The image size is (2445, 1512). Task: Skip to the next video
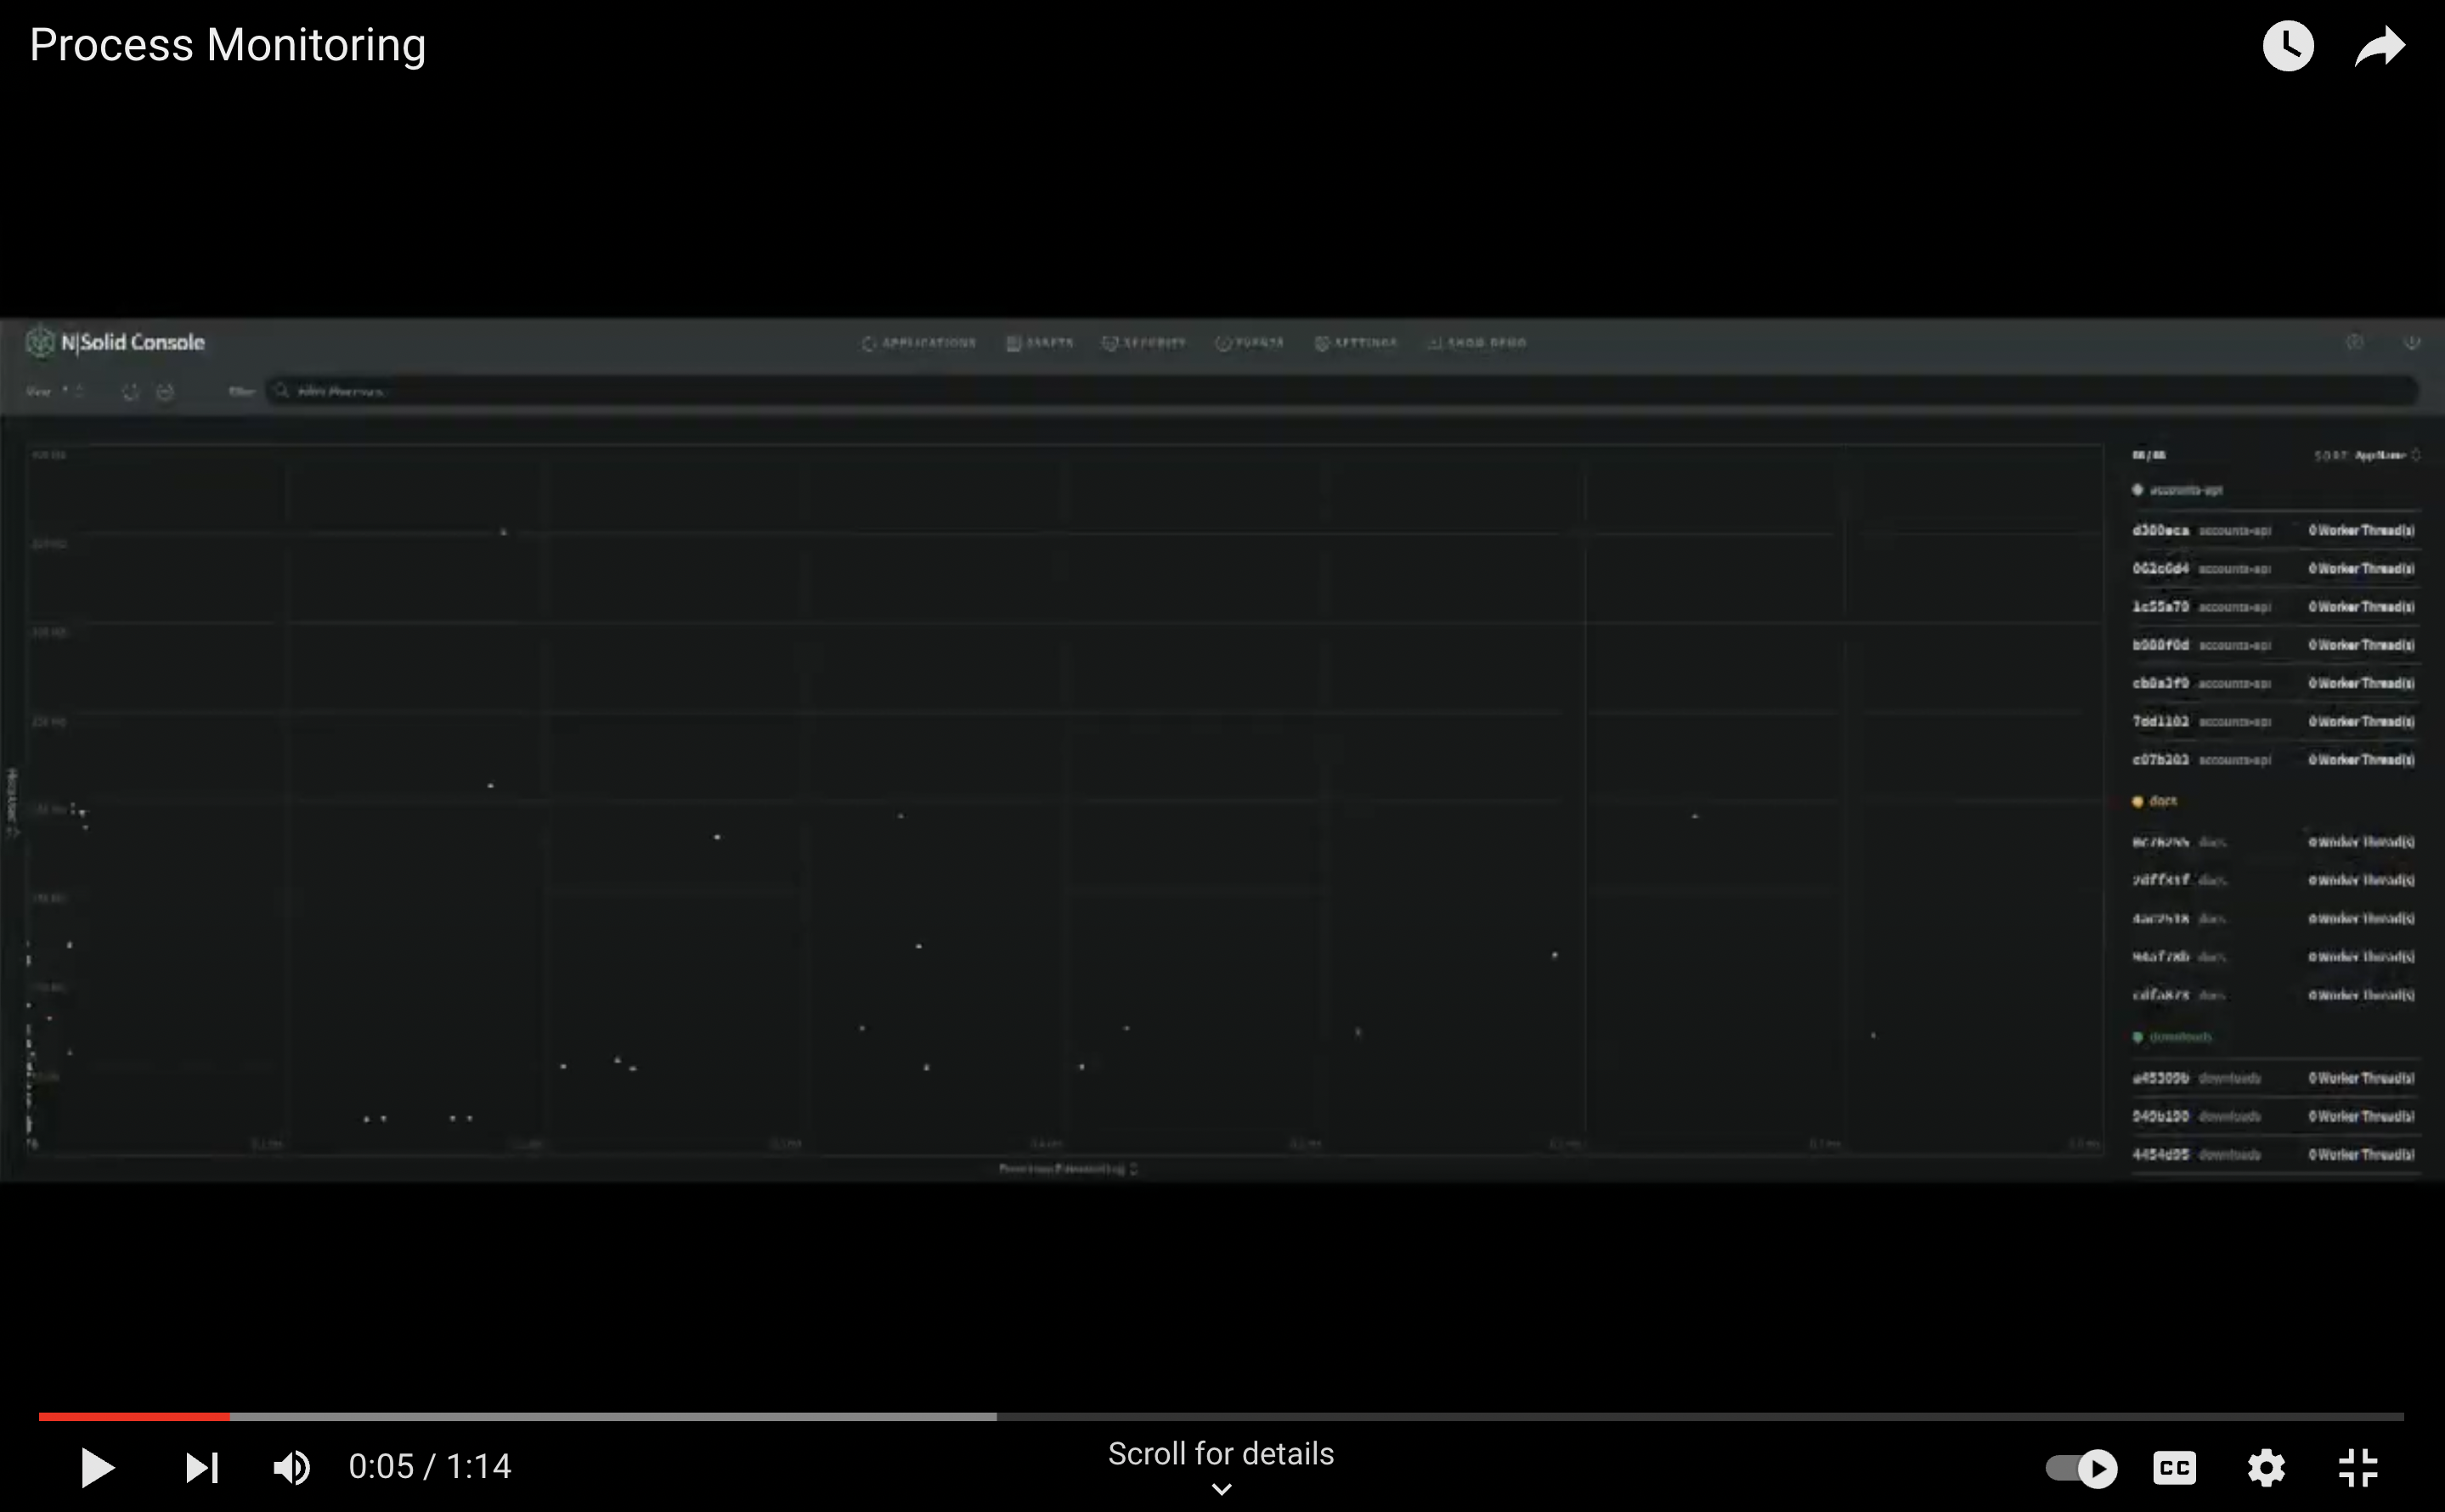click(201, 1468)
